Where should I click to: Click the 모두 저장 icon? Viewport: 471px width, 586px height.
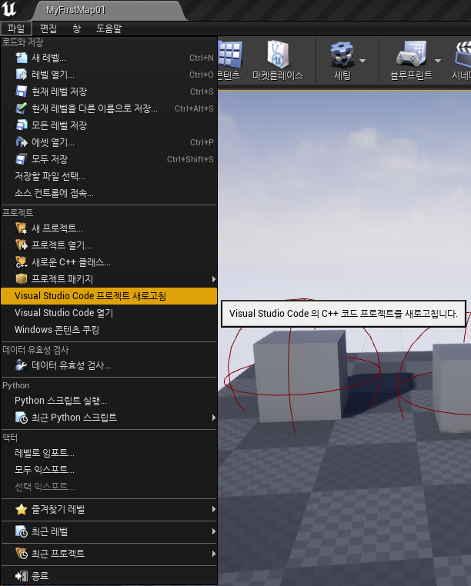click(x=22, y=159)
